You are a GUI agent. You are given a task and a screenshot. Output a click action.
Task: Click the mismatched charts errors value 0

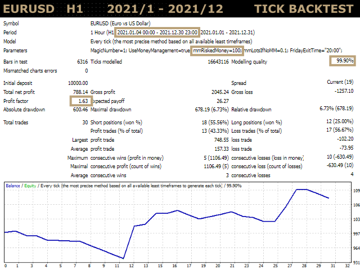[x=86, y=71]
